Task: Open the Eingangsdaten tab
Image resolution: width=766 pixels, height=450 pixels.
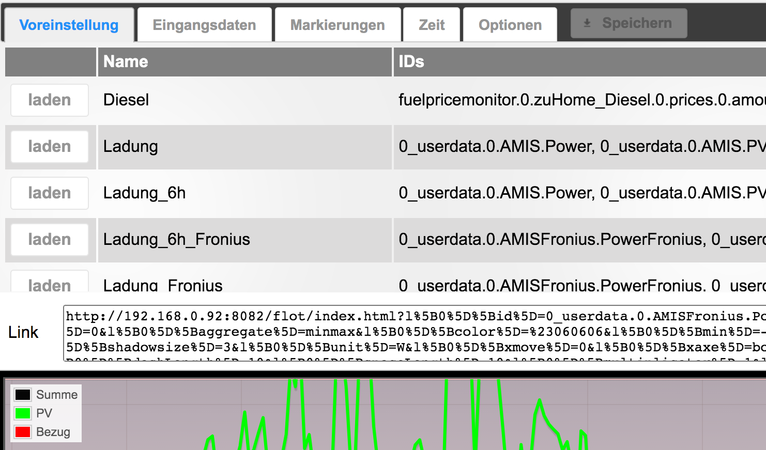Action: click(204, 25)
